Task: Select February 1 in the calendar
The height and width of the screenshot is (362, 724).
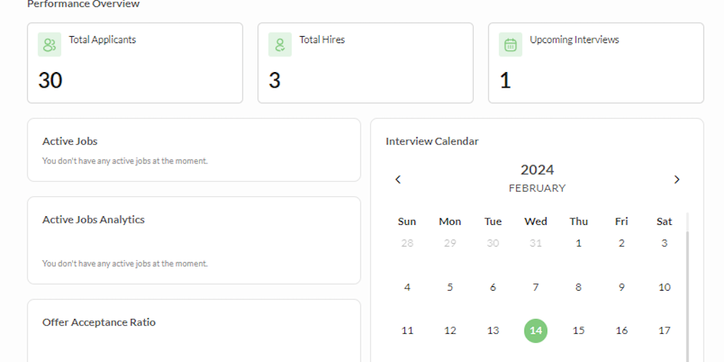Action: point(578,243)
